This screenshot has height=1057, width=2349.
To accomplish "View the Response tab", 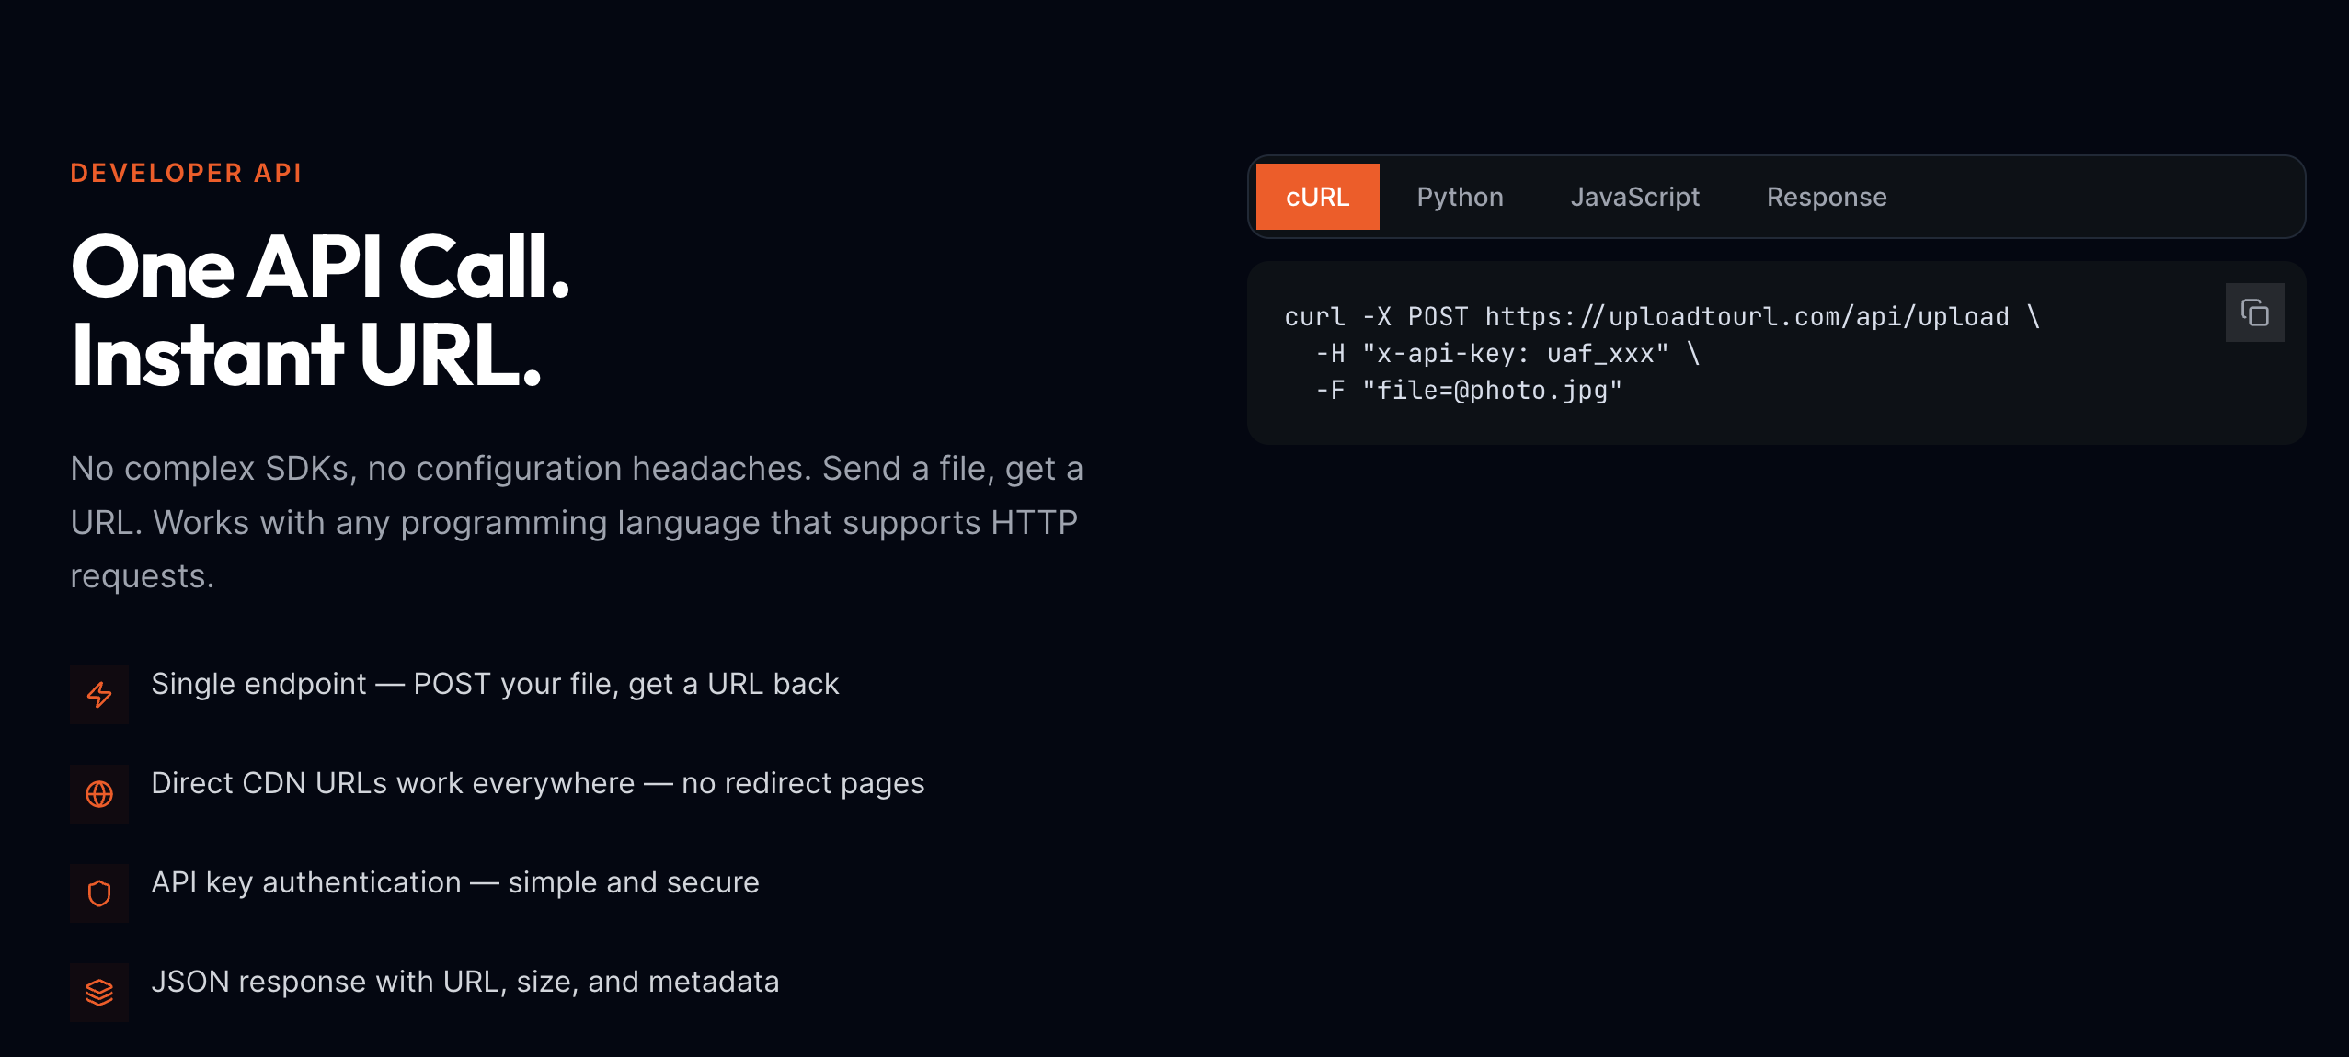I will [x=1826, y=196].
